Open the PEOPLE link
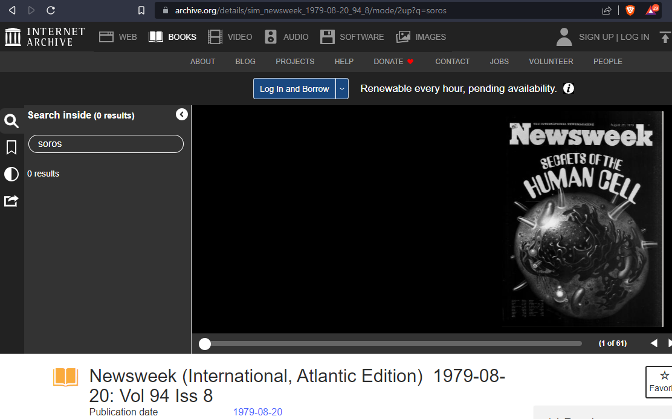Image resolution: width=672 pixels, height=419 pixels. [608, 61]
